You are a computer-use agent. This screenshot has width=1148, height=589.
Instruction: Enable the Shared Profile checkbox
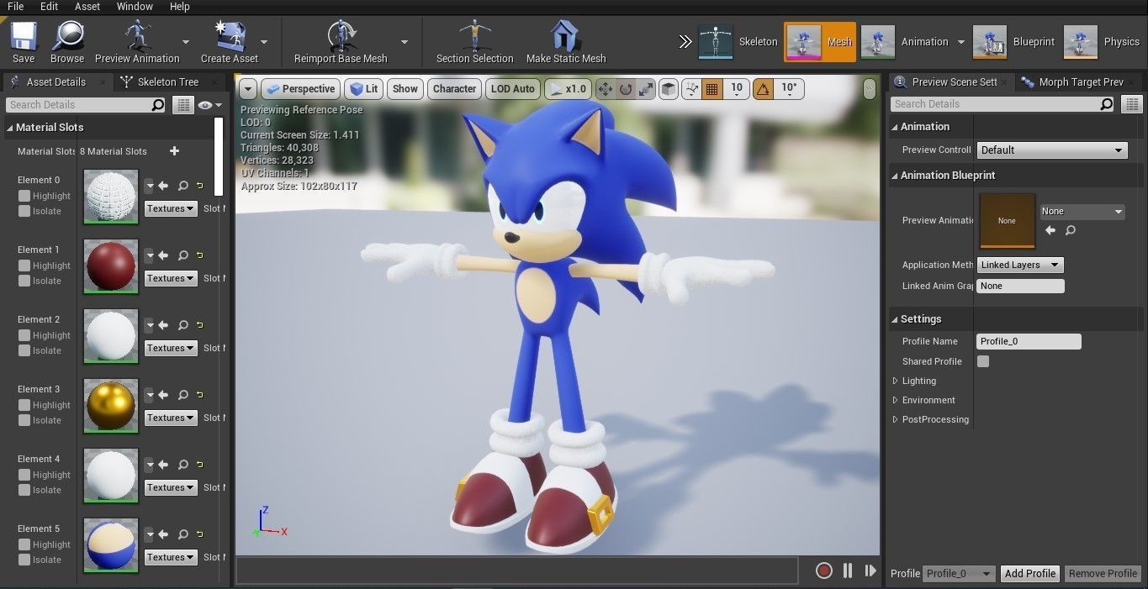(x=983, y=361)
